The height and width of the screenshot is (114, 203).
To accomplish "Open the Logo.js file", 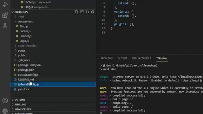I will (24, 41).
